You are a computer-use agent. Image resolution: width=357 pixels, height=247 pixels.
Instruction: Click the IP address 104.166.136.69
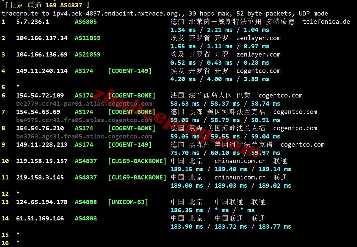[42, 55]
